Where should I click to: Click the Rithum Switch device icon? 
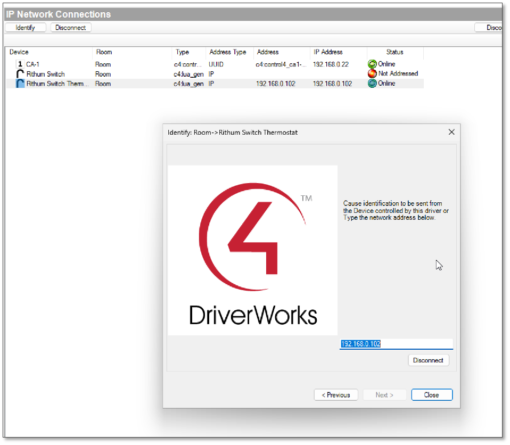20,74
